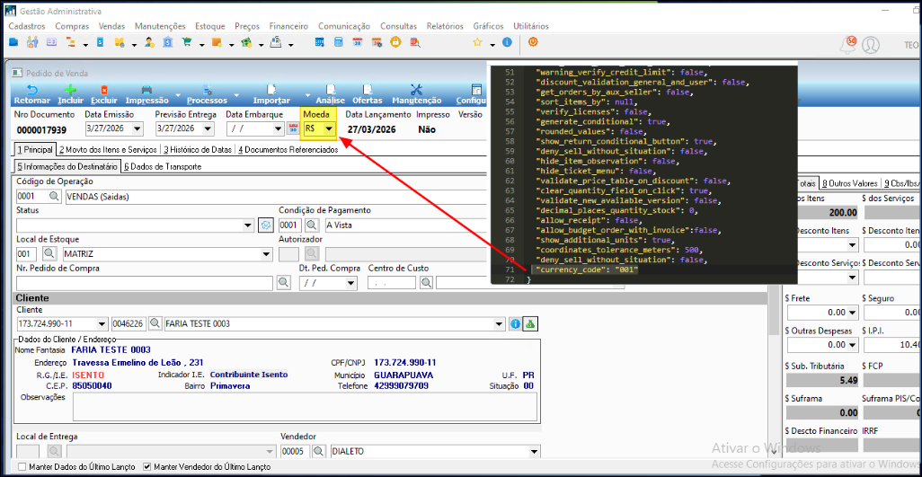Click the notification bell icon
This screenshot has width=922, height=477.
point(848,44)
